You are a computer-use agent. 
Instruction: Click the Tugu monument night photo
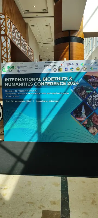click(82, 112)
